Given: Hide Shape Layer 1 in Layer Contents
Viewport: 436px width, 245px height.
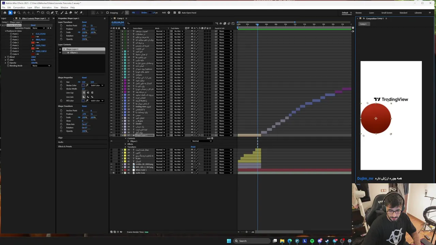Looking at the screenshot, I should pos(60,49).
